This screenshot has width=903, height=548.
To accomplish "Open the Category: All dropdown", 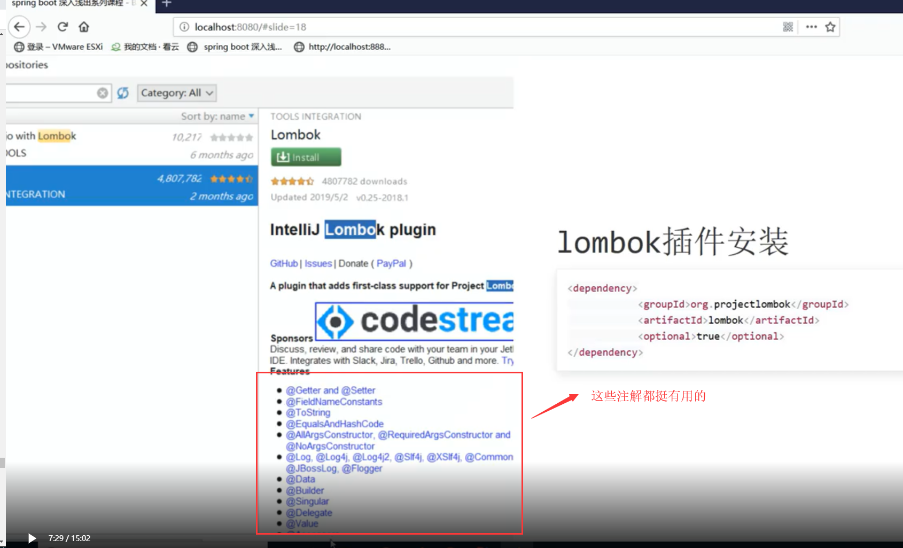I will (x=177, y=93).
